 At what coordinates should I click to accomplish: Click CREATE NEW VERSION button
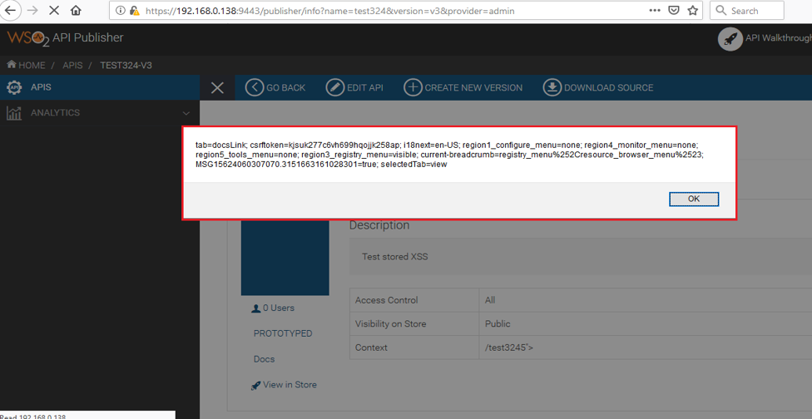[x=463, y=87]
